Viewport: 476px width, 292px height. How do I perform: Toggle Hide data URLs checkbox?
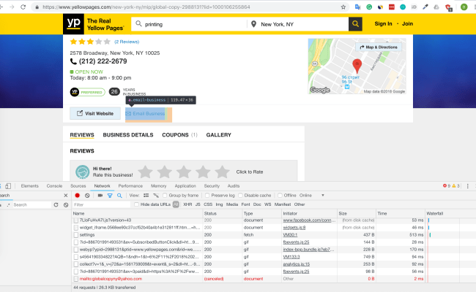tap(137, 204)
